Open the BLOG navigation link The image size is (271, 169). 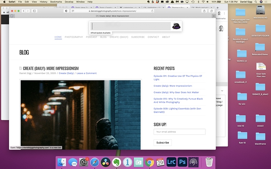(x=103, y=37)
